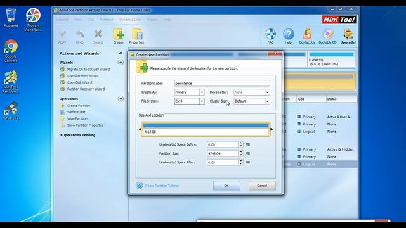This screenshot has width=406, height=228.
Task: Select the Active & Hidden partition row
Action: click(x=320, y=149)
